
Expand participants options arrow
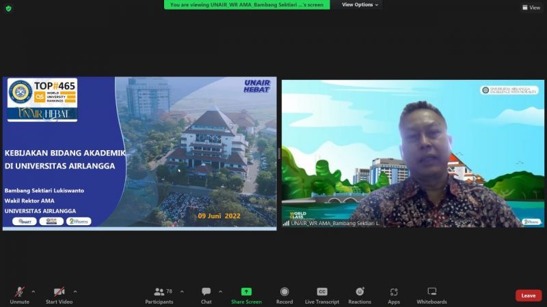pos(182,292)
